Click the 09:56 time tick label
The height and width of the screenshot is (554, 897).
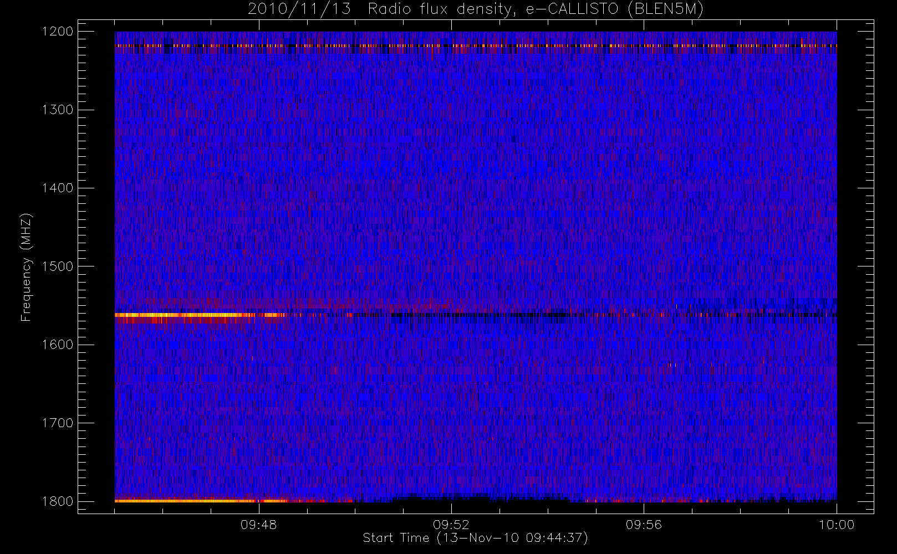[644, 525]
